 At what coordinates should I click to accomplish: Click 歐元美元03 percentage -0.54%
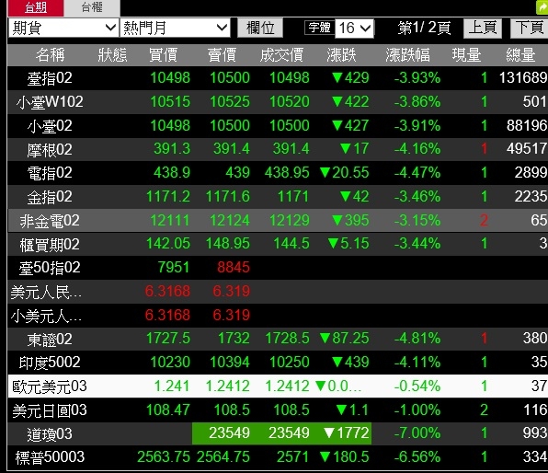point(417,386)
